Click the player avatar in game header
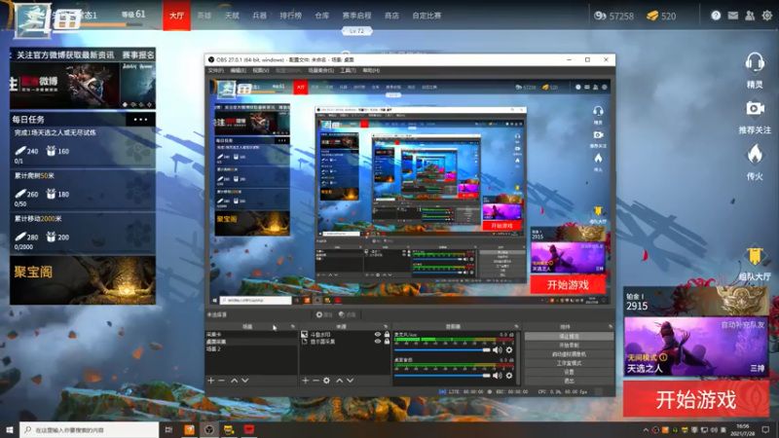The width and height of the screenshot is (779, 438). [x=33, y=19]
